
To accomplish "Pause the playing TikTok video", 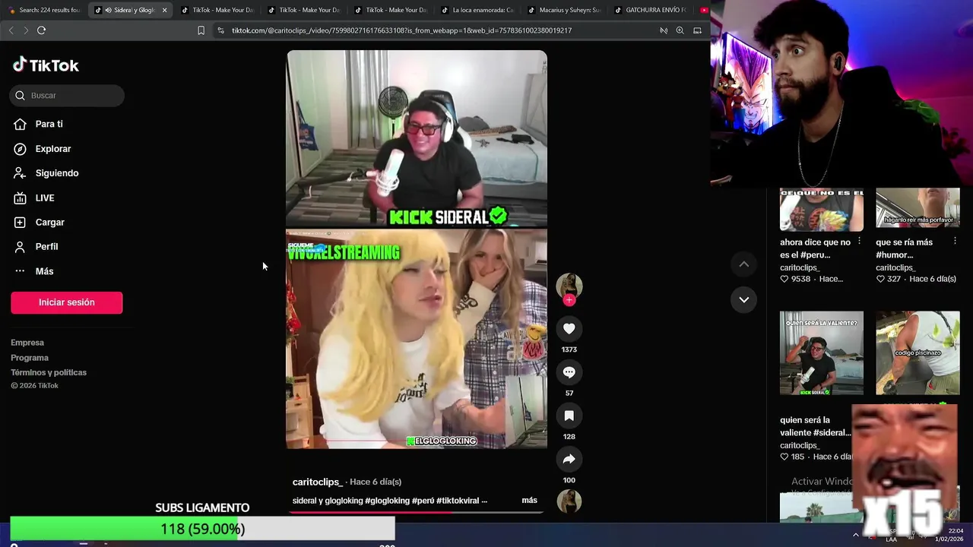I will tap(417, 249).
